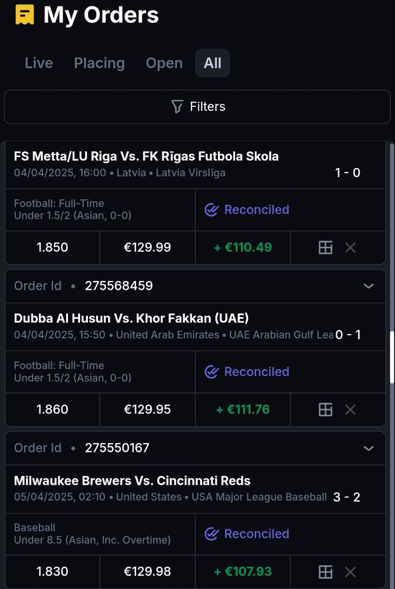395x589 pixels.
Task: Open Milwaukee Brewers Vs. Cincinnati Reds match
Action: [x=132, y=481]
